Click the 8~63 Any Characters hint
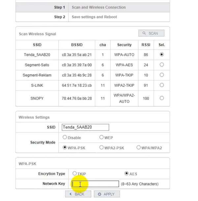This screenshot has height=201, width=198. (x=140, y=184)
